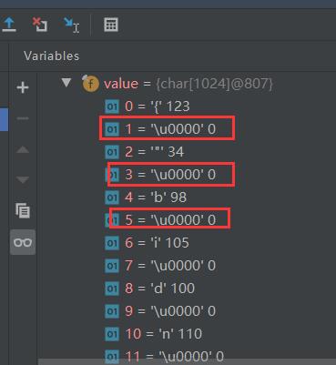Screen dimensions: 336x365
Task: Click the Run to Cursor icon
Action: 71,25
